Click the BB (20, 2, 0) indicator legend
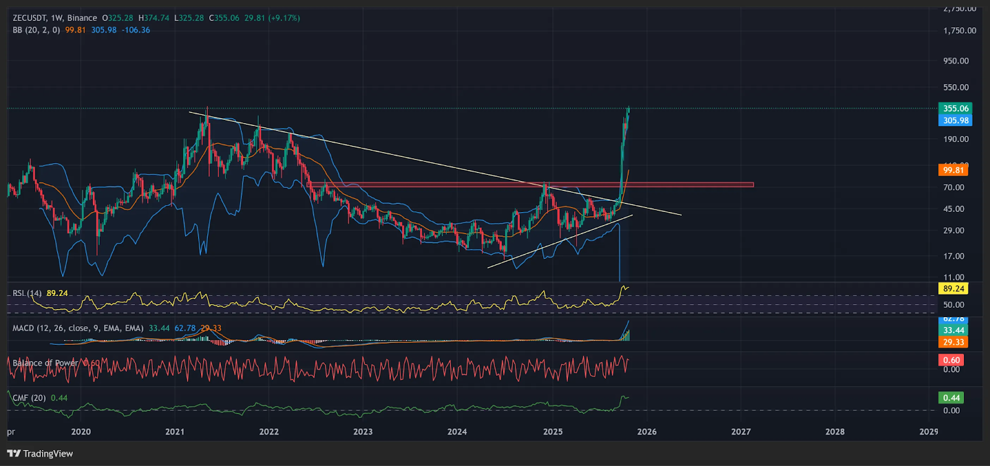The height and width of the screenshot is (466, 990). [36, 30]
